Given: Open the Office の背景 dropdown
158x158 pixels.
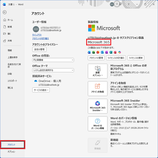Looking at the screenshot, I should [x=53, y=60].
